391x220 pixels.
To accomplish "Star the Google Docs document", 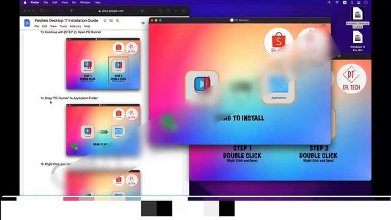I will 105,20.
